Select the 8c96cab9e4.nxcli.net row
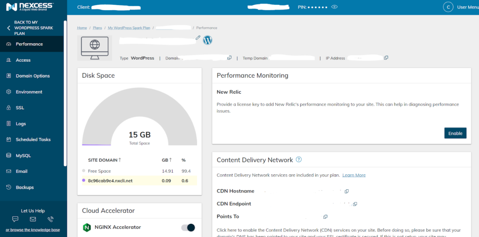This screenshot has height=237, width=479. tap(139, 181)
